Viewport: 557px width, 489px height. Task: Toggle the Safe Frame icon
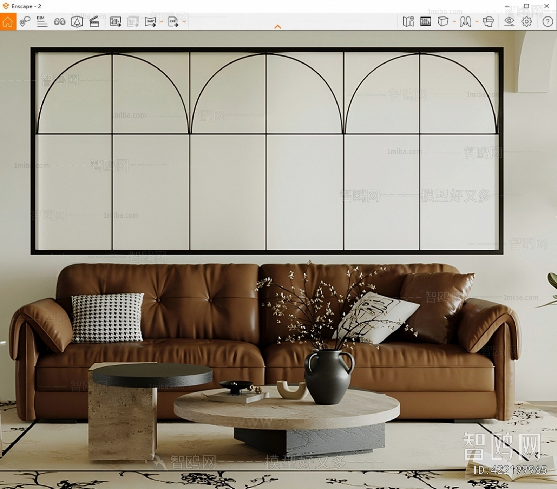click(x=77, y=21)
